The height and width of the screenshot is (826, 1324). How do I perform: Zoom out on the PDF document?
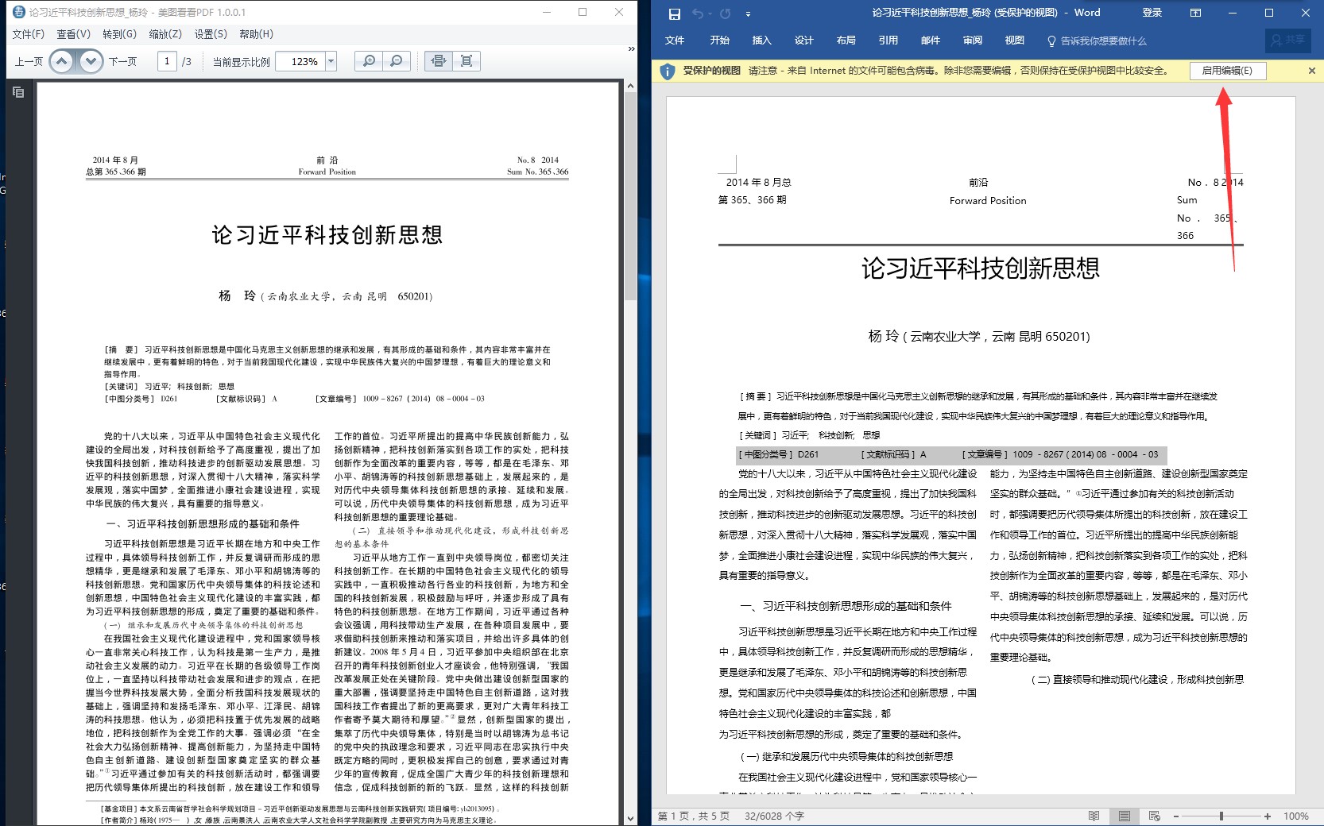point(397,61)
